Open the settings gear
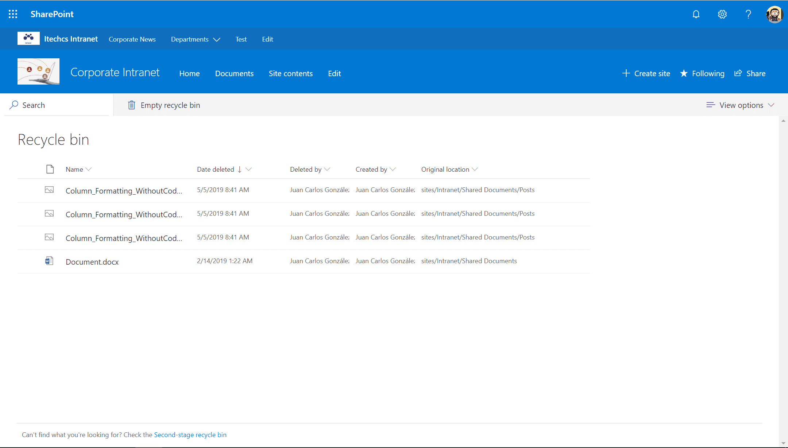 click(722, 14)
